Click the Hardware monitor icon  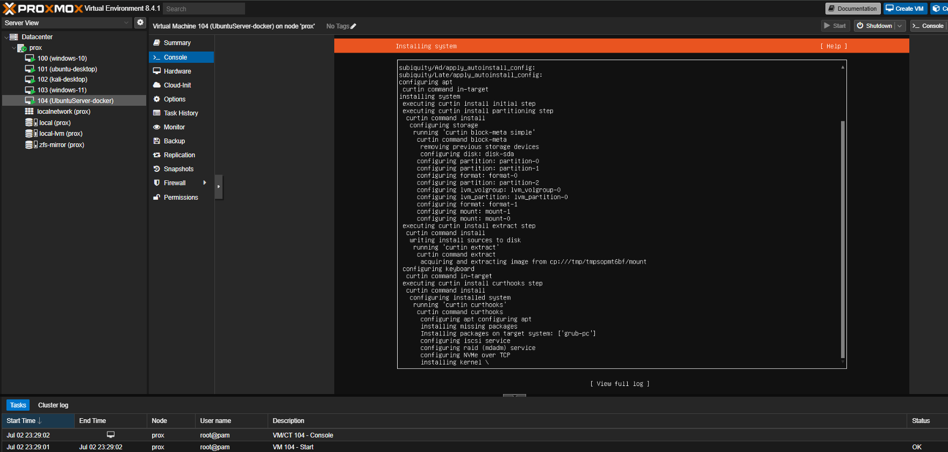[x=157, y=71]
